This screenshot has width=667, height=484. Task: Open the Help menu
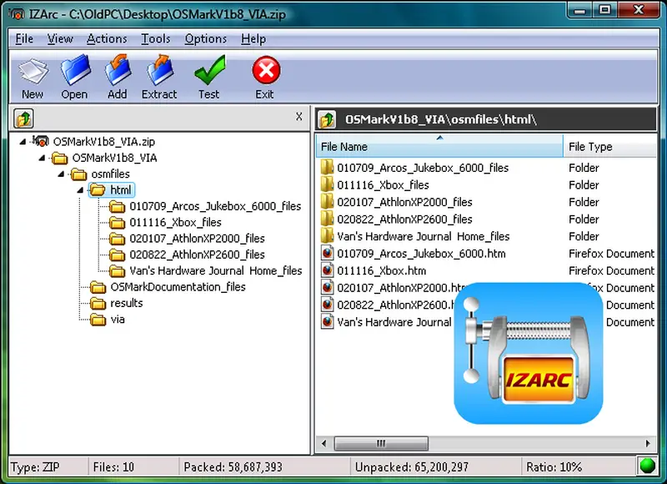pyautogui.click(x=253, y=38)
